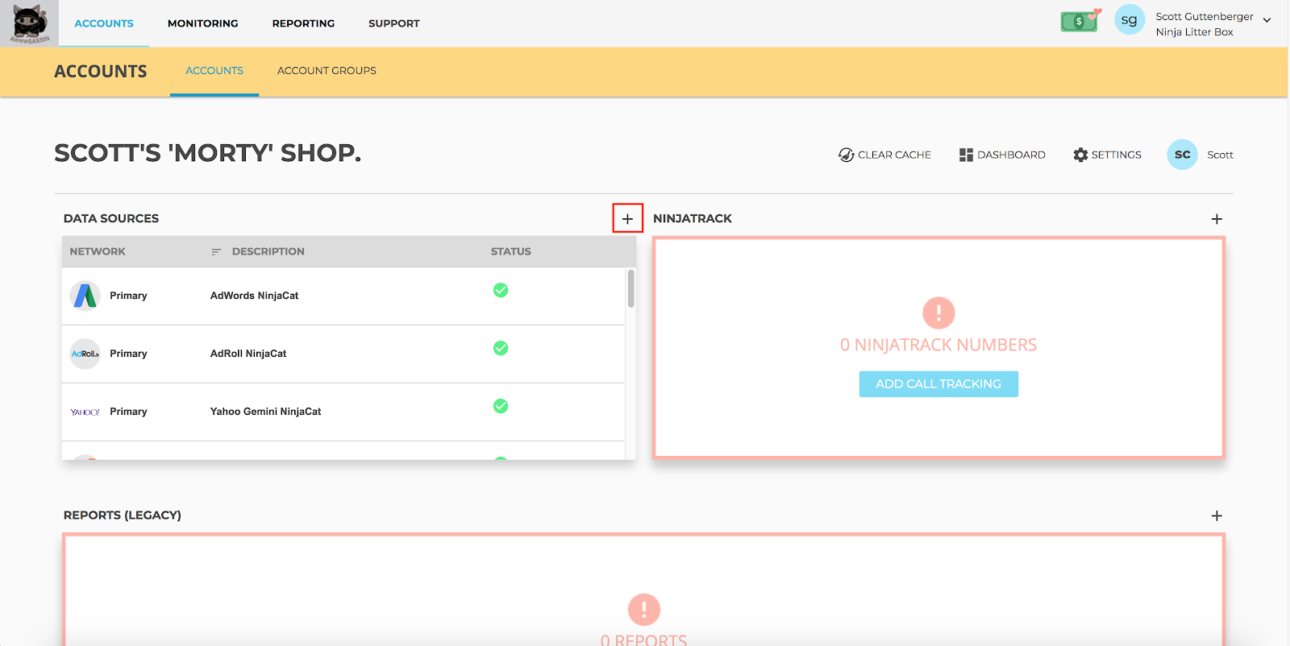The height and width of the screenshot is (646, 1290).
Task: Click 'Primary' in the AdRoll row
Action: pos(128,354)
